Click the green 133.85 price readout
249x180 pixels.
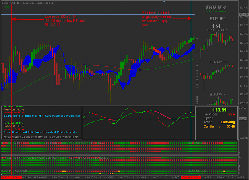tap(219, 110)
